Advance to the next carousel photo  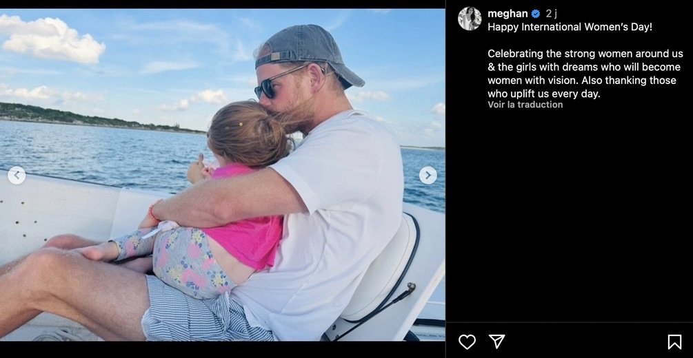click(x=428, y=176)
